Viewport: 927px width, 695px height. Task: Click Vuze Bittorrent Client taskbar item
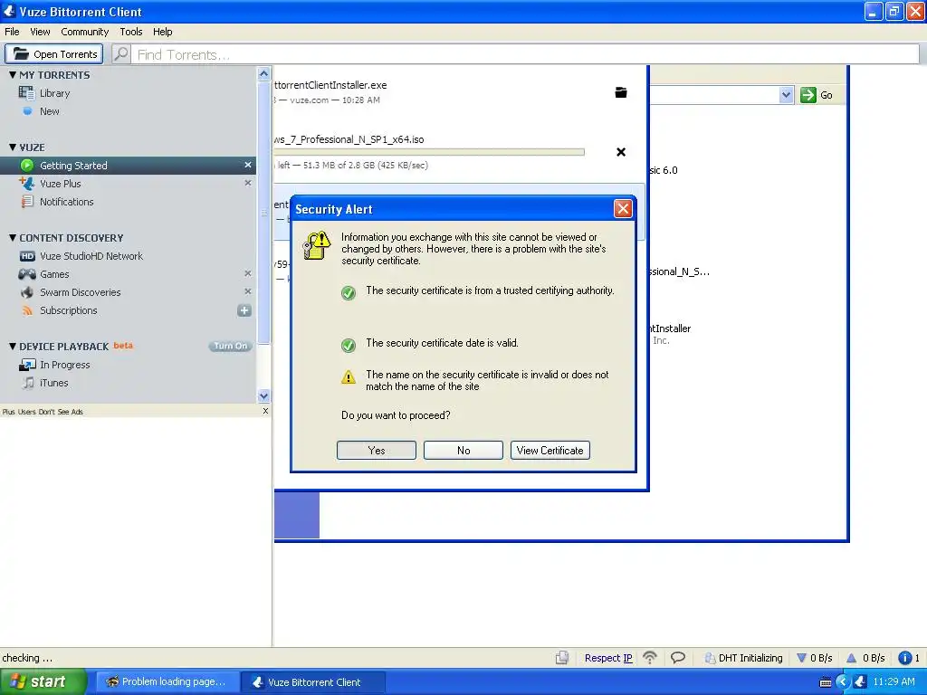click(313, 682)
